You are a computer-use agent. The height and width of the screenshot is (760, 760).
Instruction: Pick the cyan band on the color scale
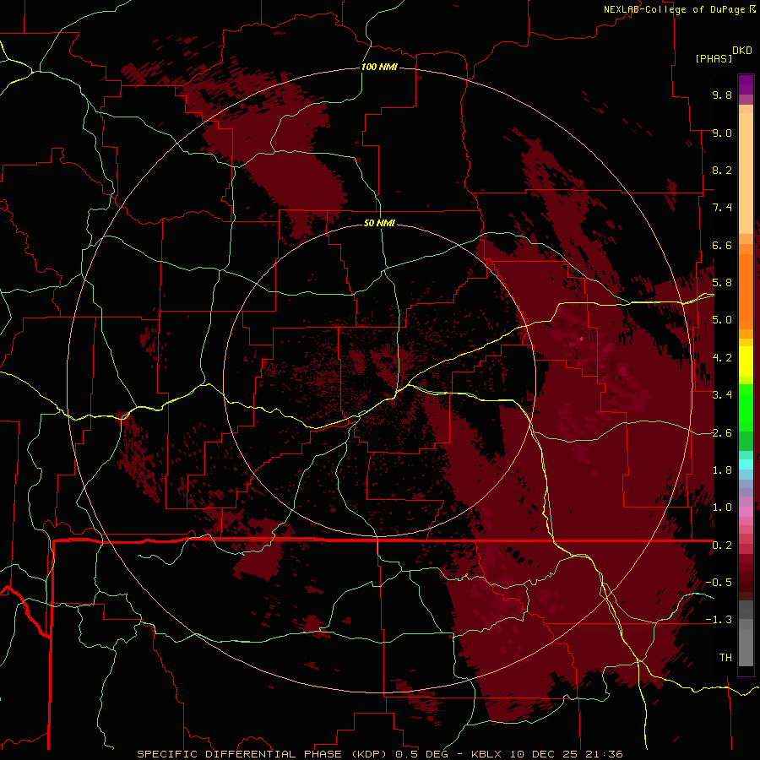pos(746,464)
